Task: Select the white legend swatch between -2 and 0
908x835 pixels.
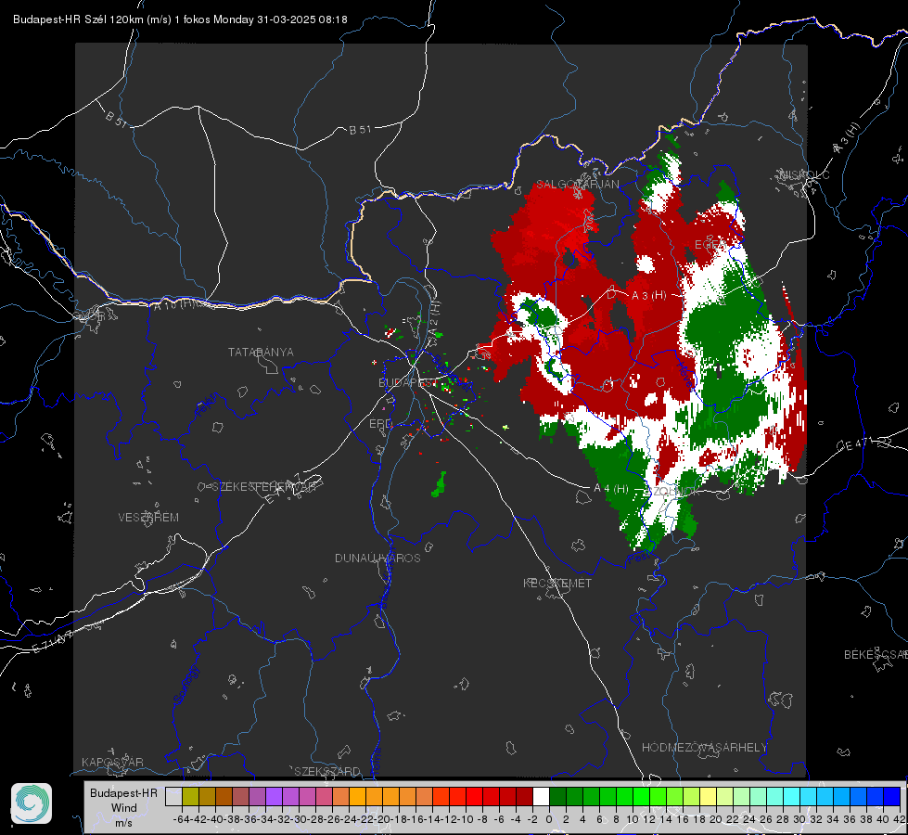Action: coord(541,796)
